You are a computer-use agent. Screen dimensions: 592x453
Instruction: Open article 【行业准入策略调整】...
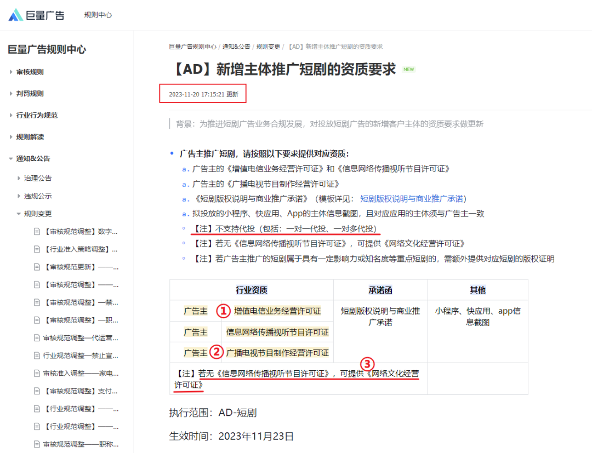coord(81,249)
